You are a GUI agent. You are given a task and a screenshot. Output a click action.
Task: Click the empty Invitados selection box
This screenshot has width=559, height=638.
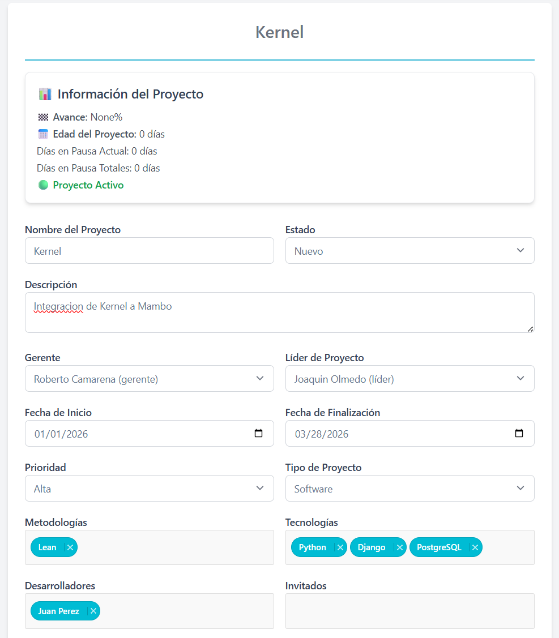[x=409, y=611]
